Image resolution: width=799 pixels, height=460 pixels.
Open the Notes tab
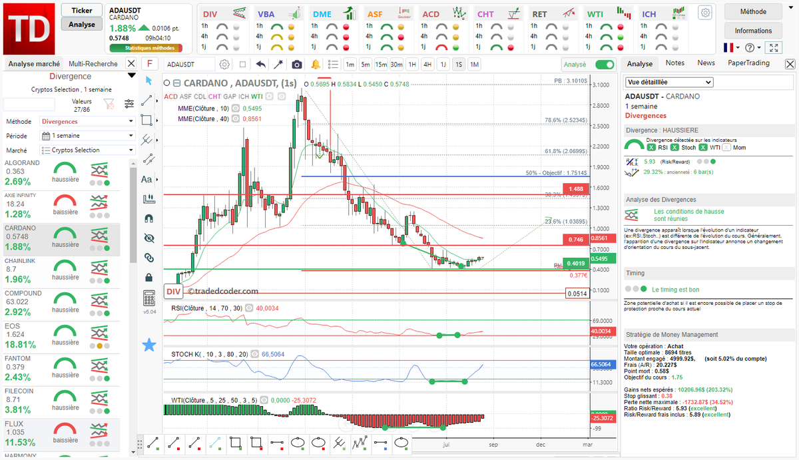point(675,63)
